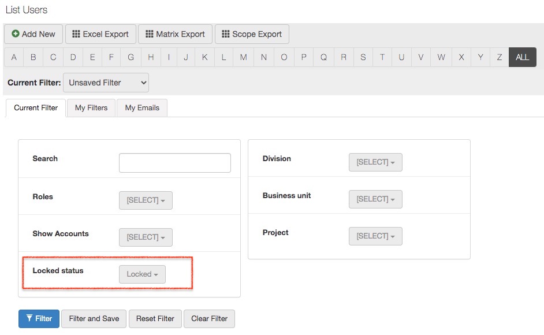Run the Scope Export

252,34
